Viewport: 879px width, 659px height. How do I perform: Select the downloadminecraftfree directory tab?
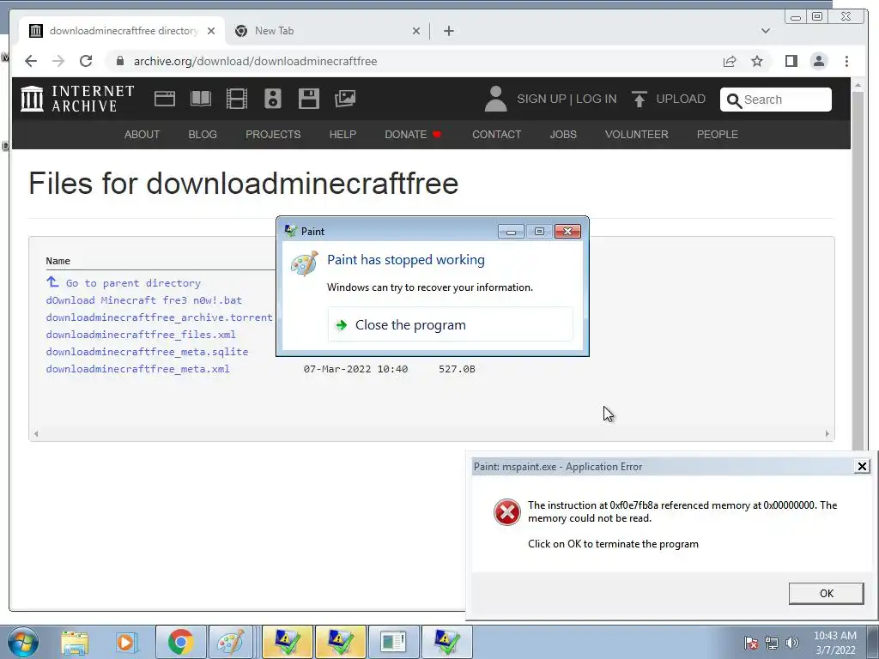tap(122, 31)
